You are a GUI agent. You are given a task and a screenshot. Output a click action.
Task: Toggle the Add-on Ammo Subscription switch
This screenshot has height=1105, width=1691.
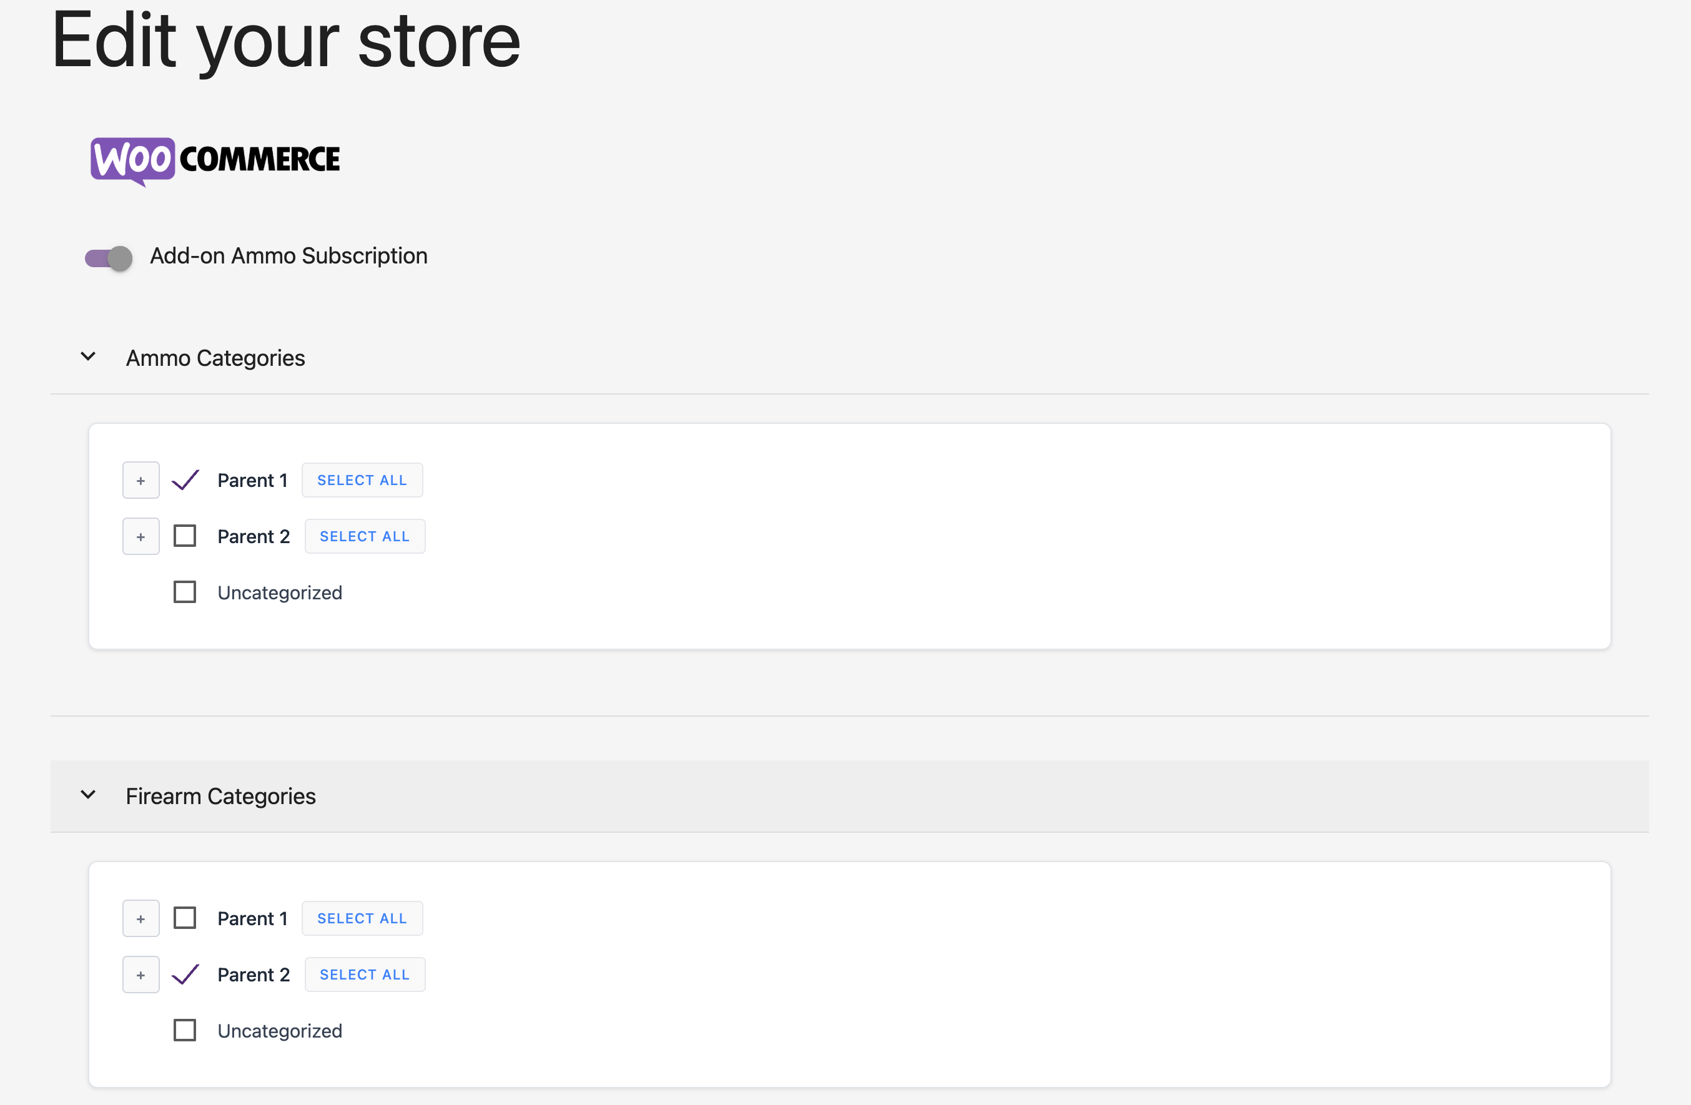pyautogui.click(x=109, y=258)
